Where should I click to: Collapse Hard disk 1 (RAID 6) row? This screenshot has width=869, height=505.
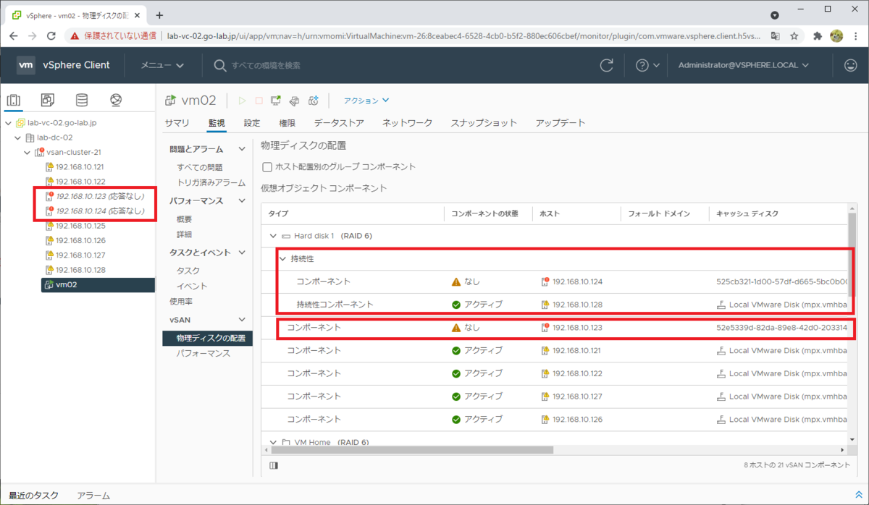[273, 236]
